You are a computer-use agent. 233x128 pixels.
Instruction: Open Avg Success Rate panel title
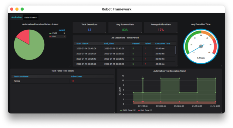coord(125,25)
